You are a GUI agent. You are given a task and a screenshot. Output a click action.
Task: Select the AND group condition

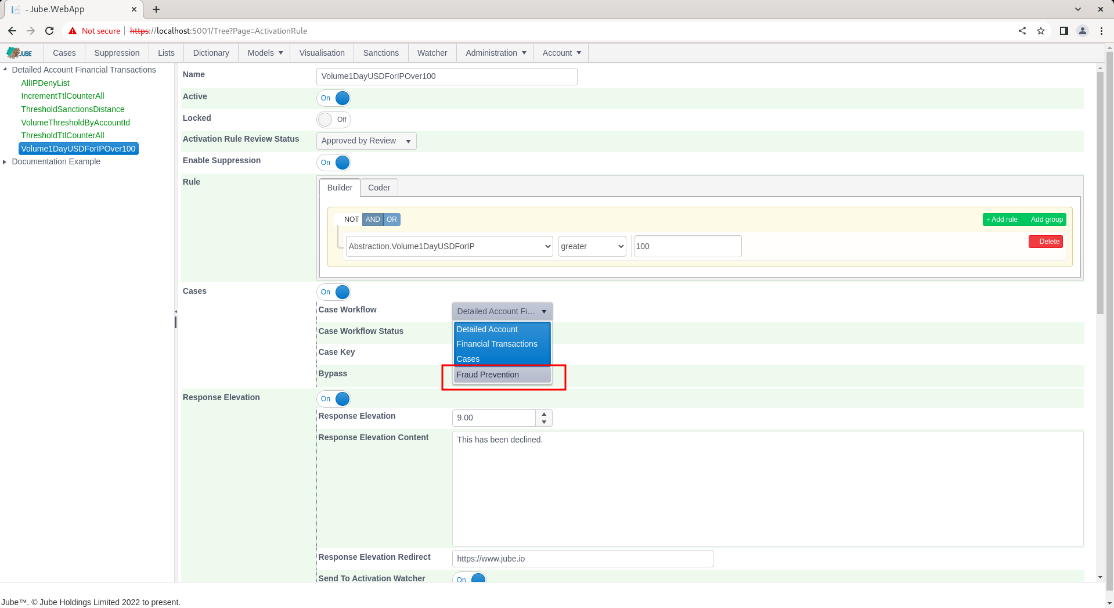(373, 220)
